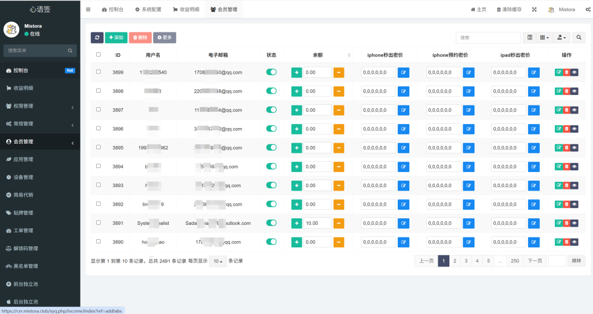Switch to the 系统配置 tab
Viewport: 593px width, 314px height.
pos(148,9)
